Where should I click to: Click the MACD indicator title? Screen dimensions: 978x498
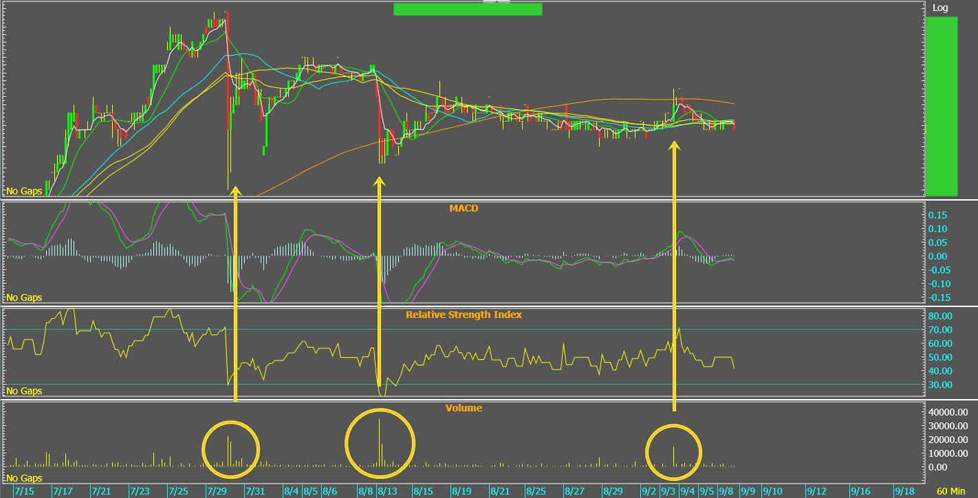click(x=463, y=207)
